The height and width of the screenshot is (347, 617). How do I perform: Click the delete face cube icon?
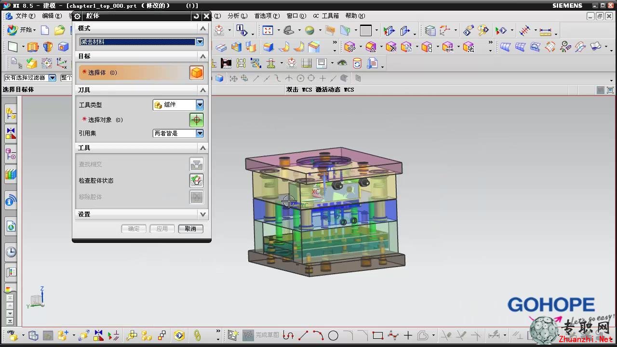coord(391,47)
